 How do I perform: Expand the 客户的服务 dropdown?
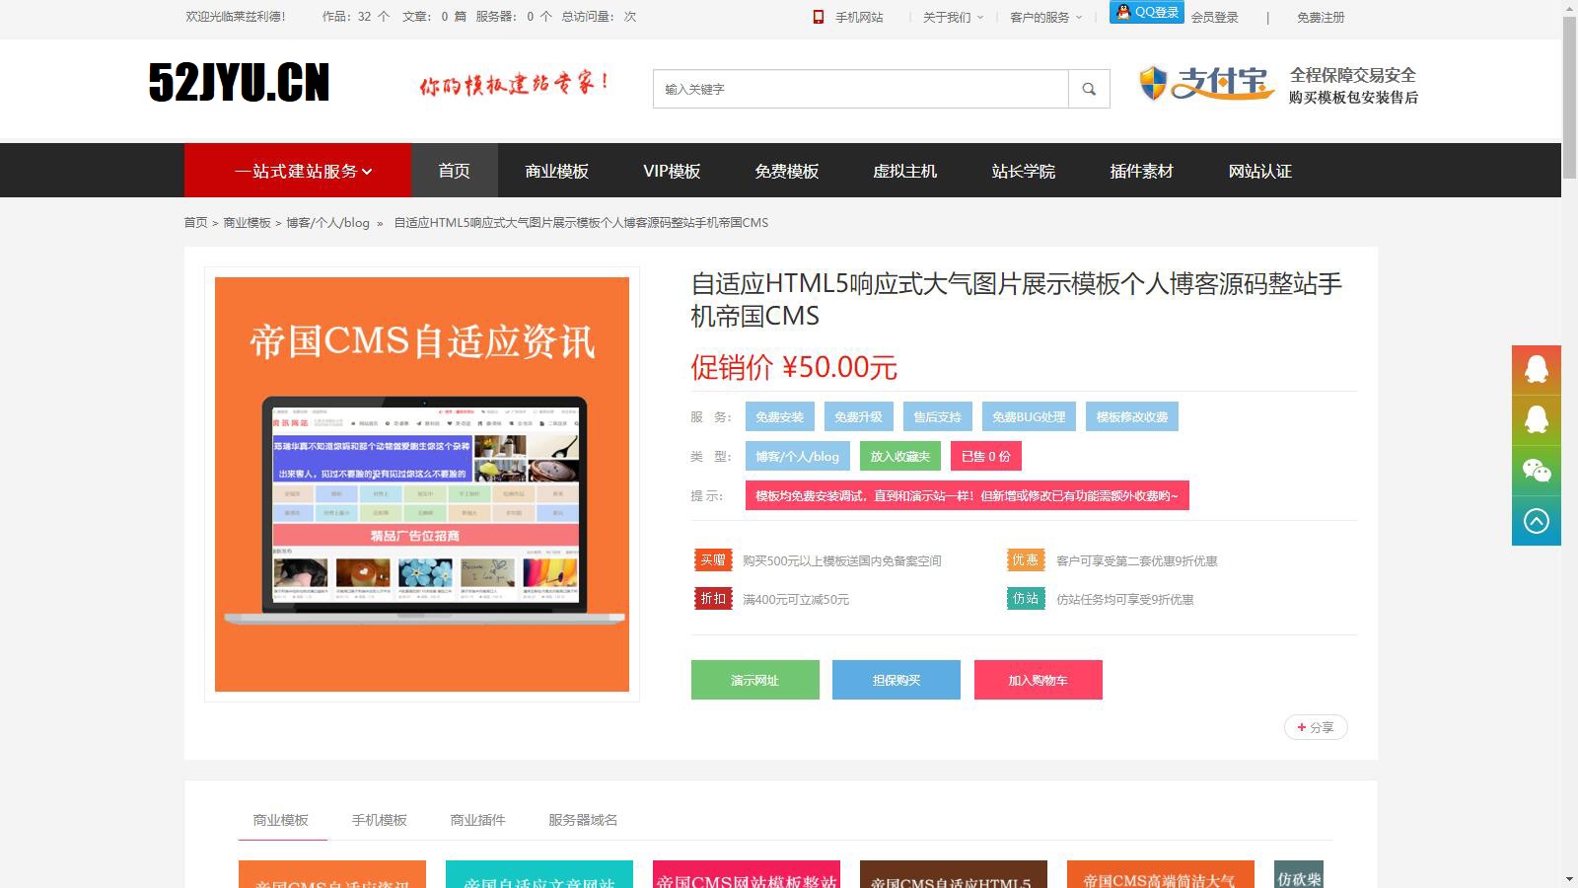[1045, 17]
